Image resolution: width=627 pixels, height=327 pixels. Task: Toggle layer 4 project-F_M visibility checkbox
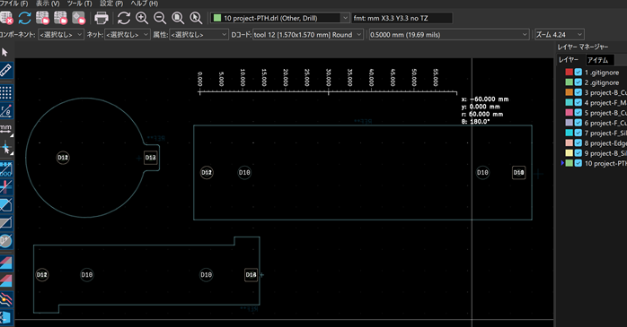point(578,102)
